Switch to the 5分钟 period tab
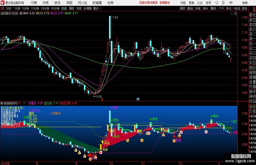 tap(25, 8)
